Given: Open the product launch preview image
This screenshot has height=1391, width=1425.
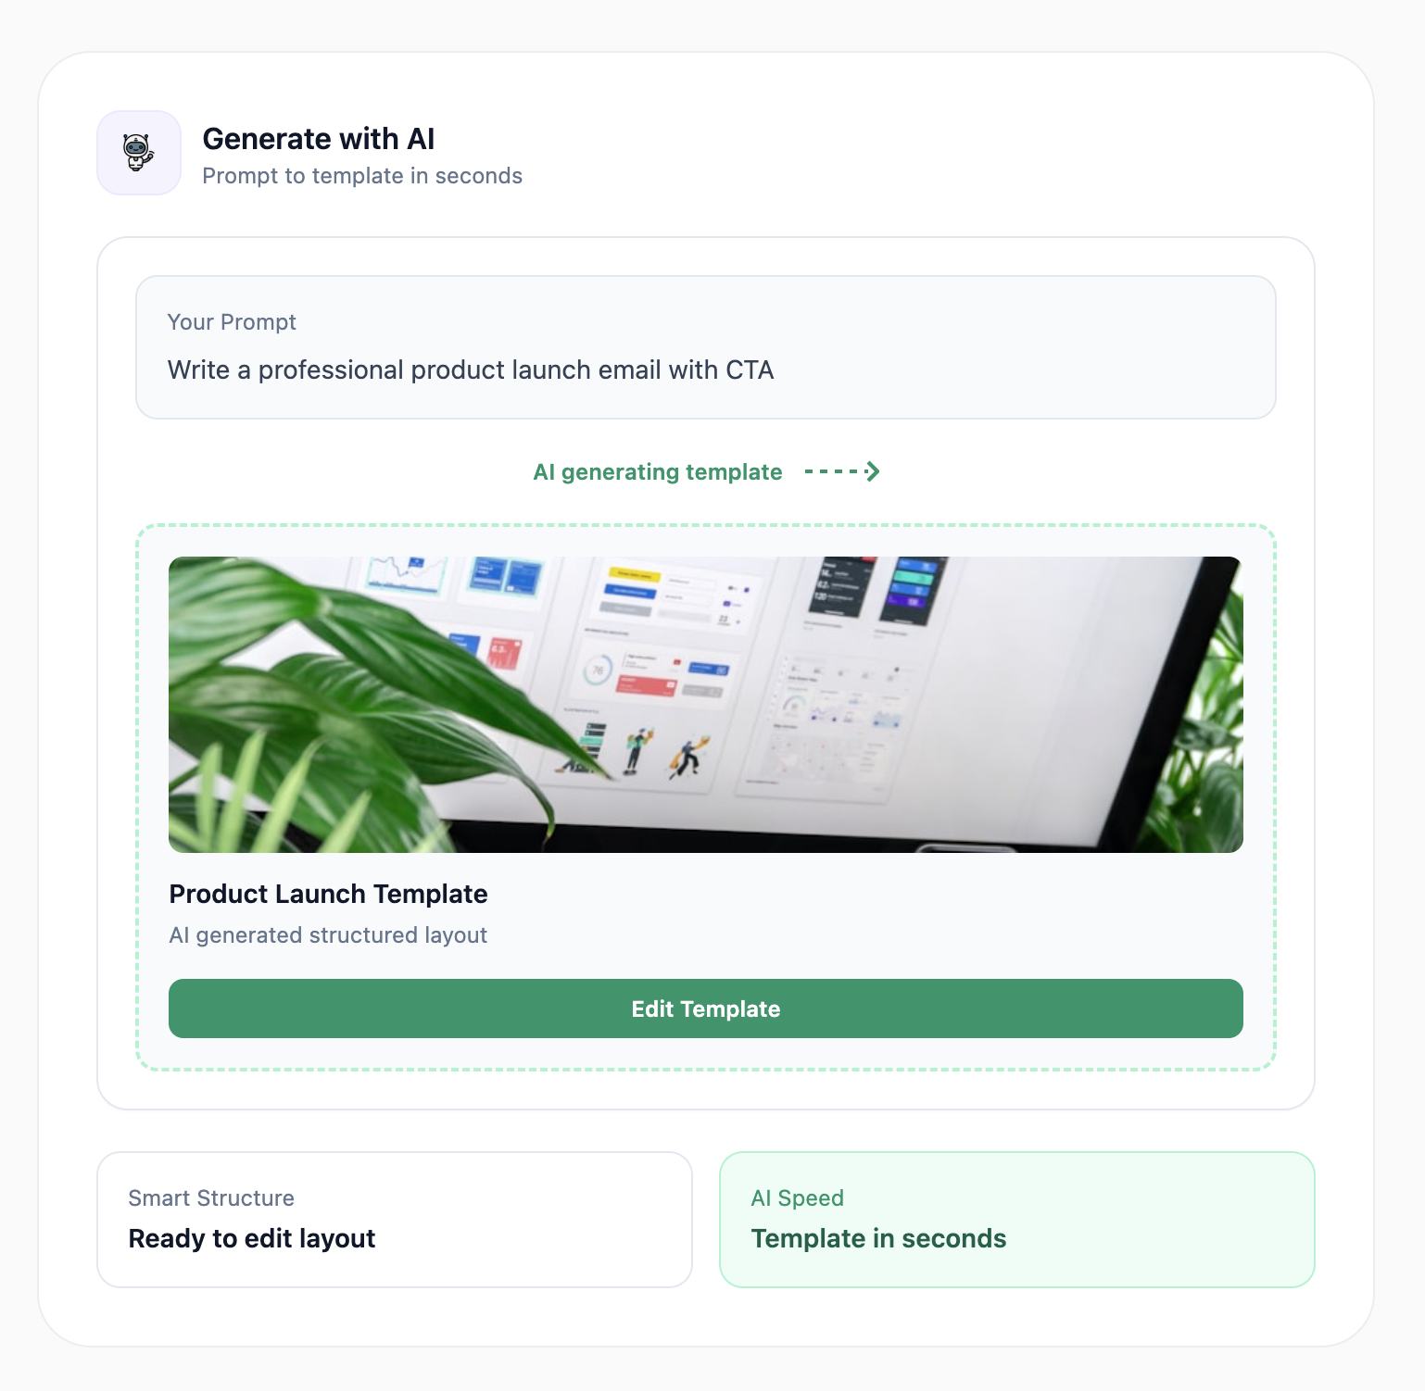Looking at the screenshot, I should pos(706,705).
